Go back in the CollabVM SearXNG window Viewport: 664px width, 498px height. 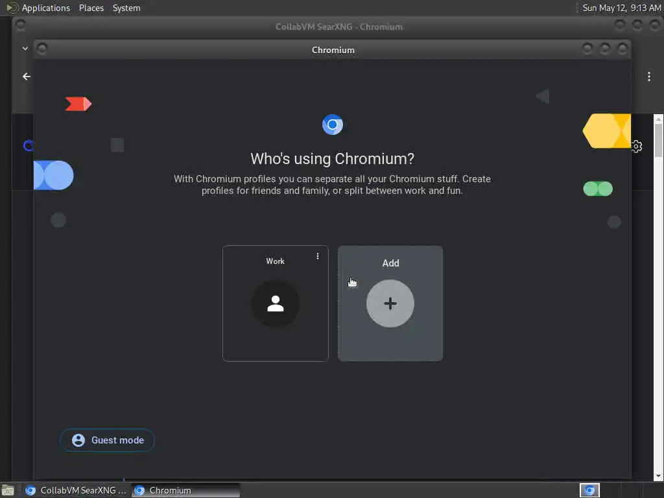[x=26, y=77]
